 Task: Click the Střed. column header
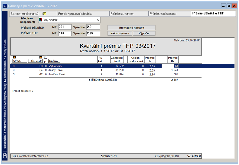[20, 61]
